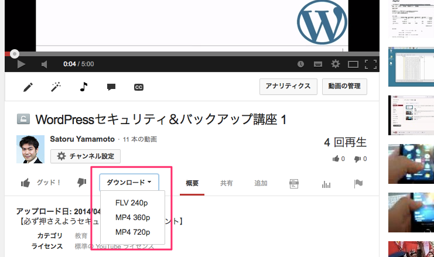Click the Watch Later clock icon
Viewport: 434px width, 257px height.
click(x=300, y=64)
